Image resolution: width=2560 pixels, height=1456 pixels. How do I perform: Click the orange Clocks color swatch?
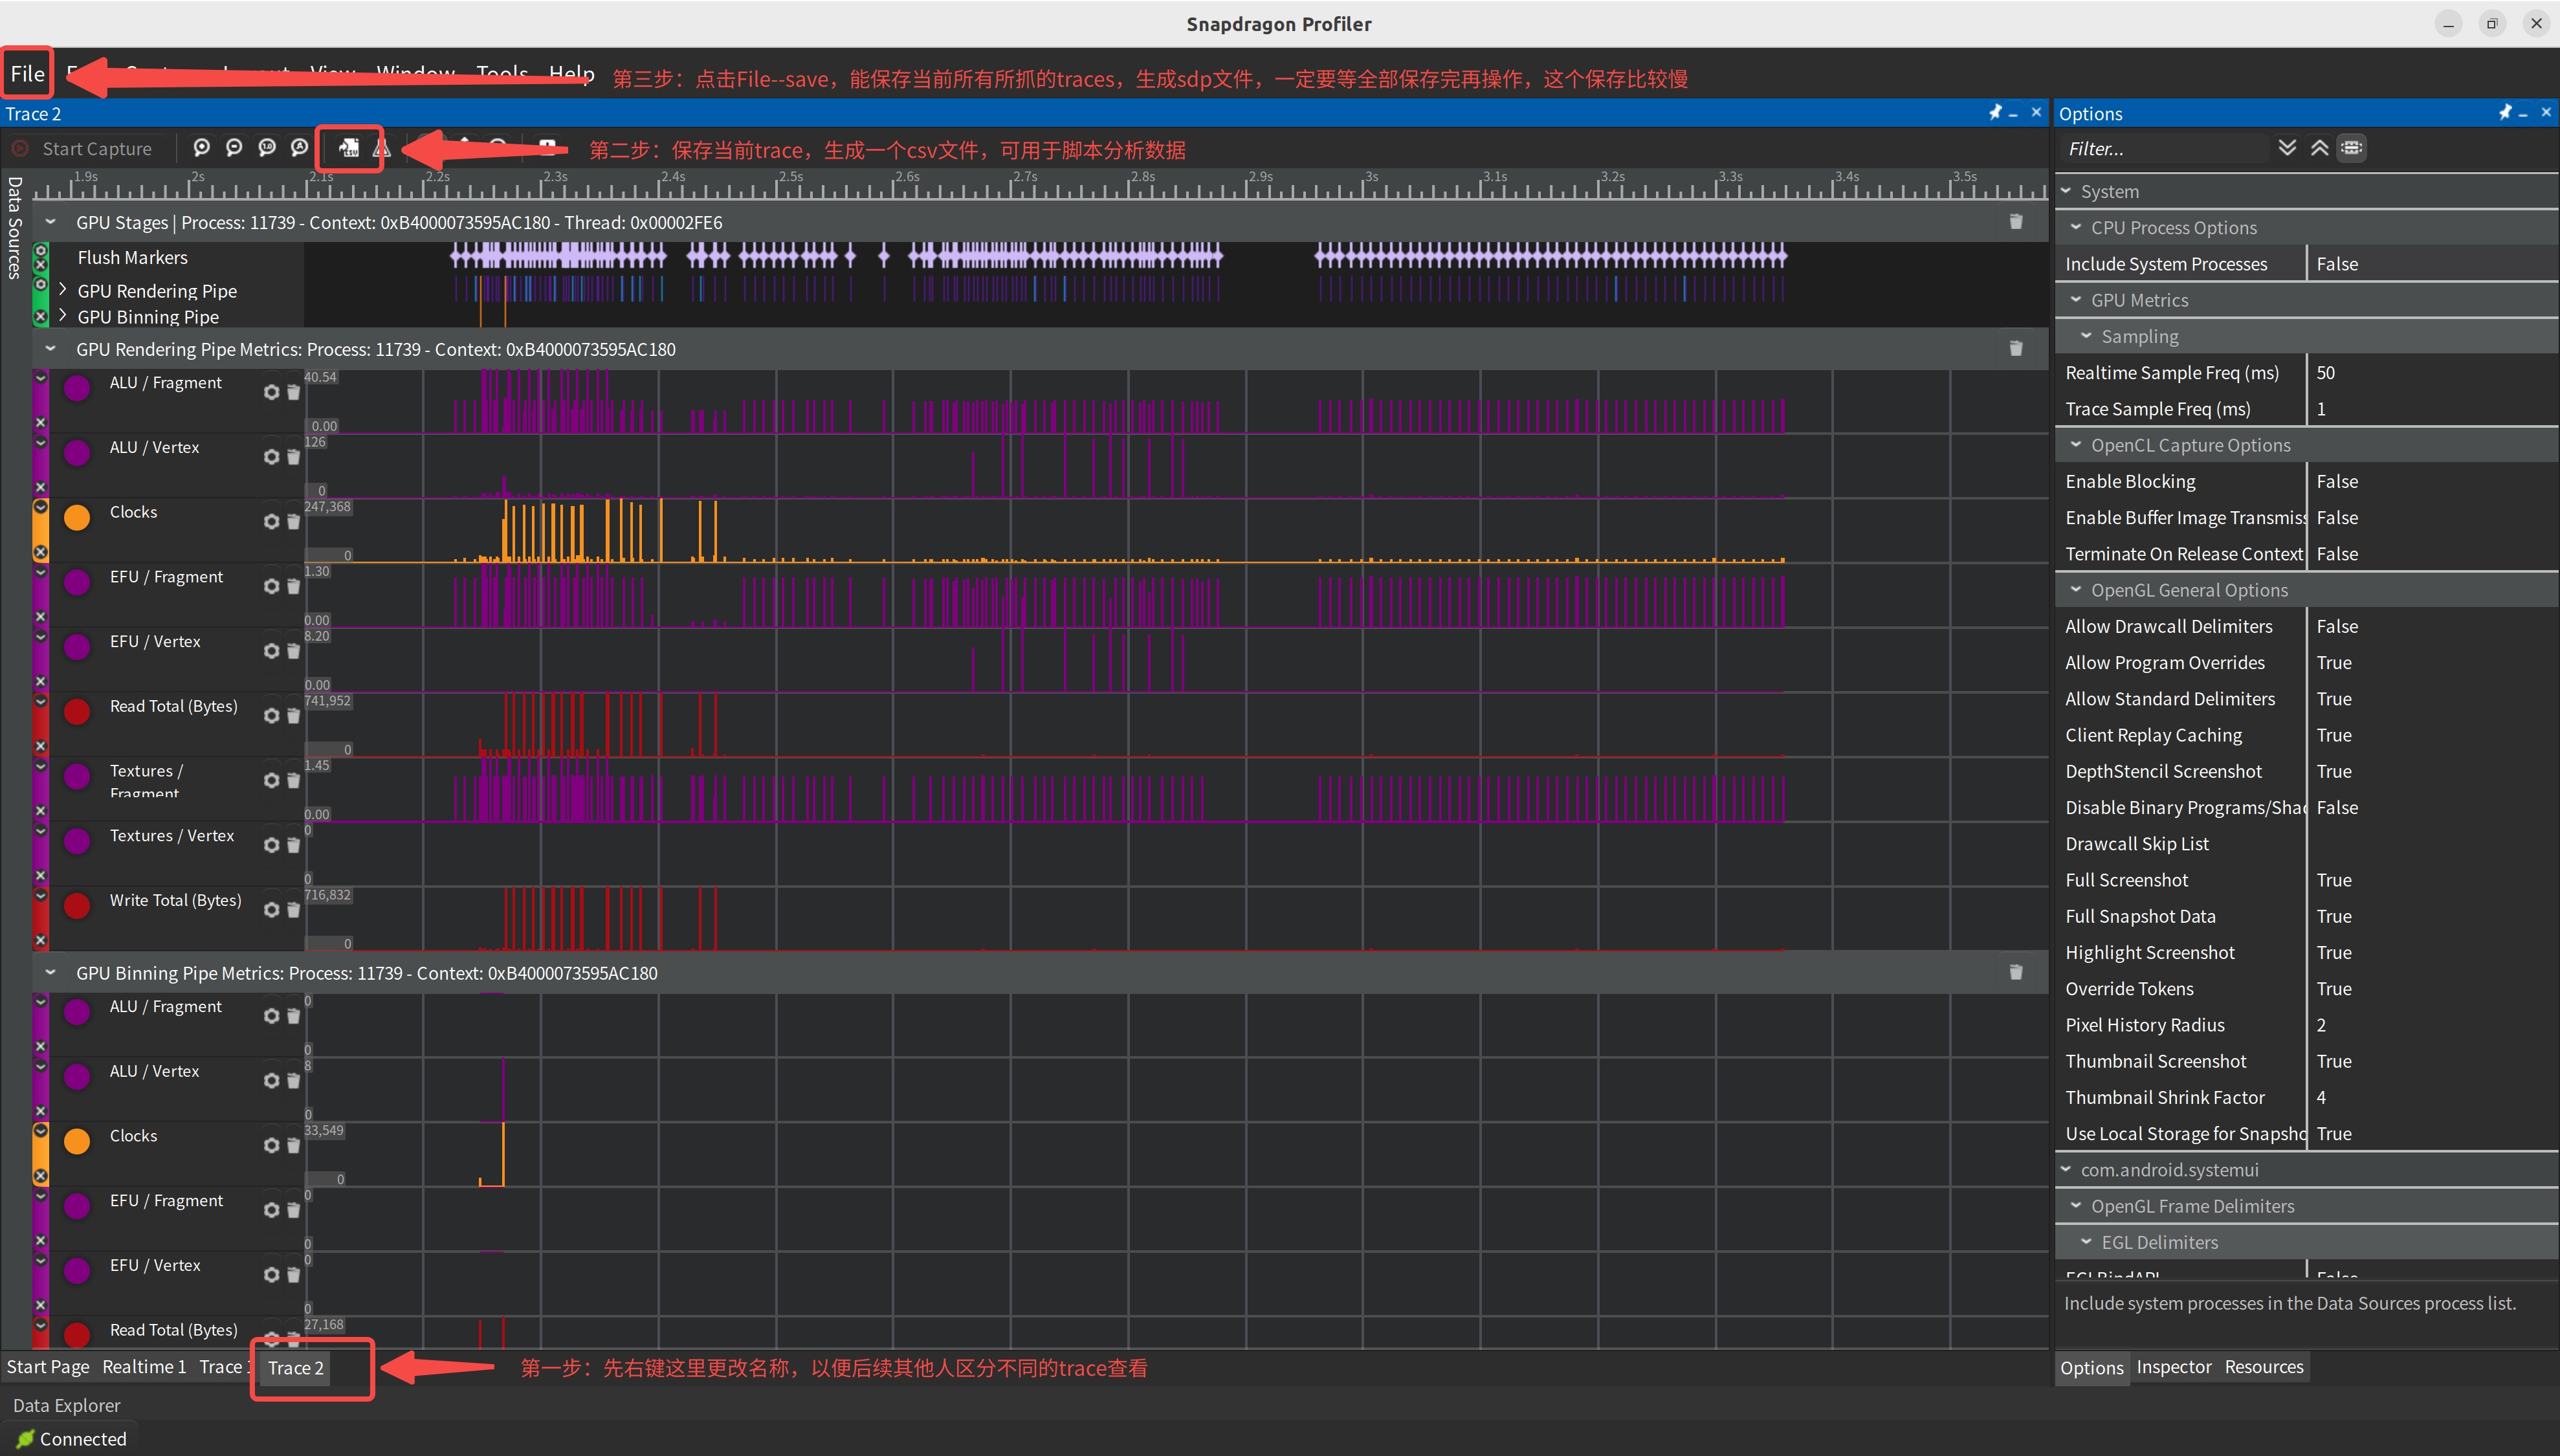tap(77, 517)
